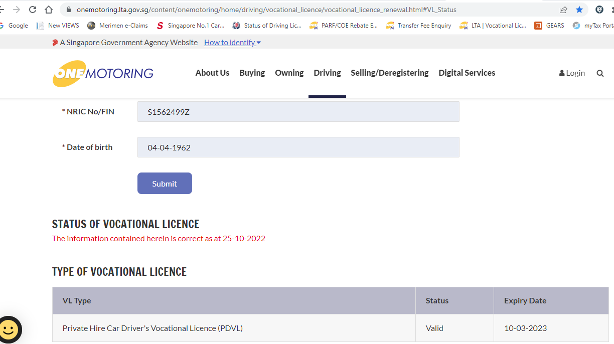Screen dimensions: 614x344
Task: Open the About Us menu
Action: pos(212,73)
